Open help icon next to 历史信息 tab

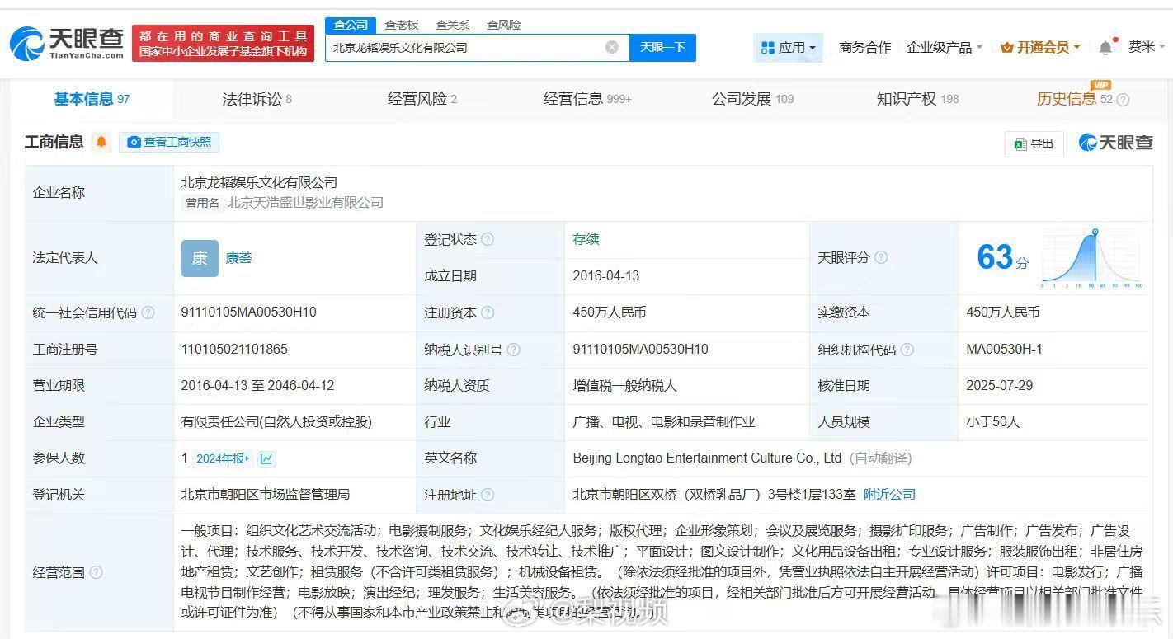coord(1123,100)
